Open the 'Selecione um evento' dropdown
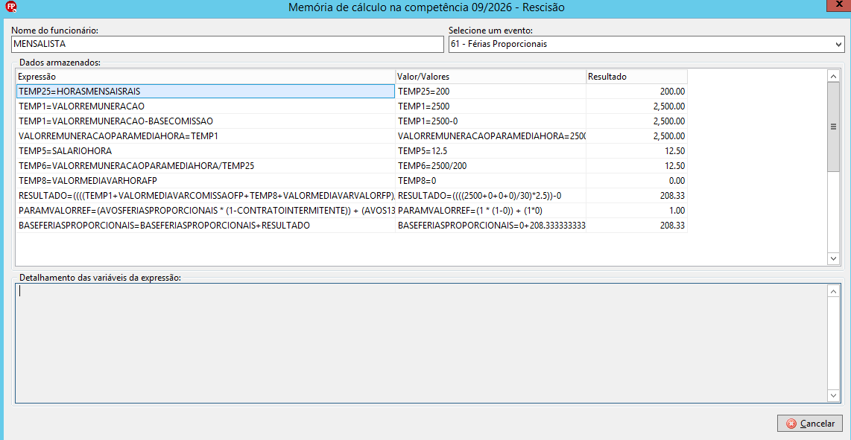The height and width of the screenshot is (440, 851). (x=840, y=44)
